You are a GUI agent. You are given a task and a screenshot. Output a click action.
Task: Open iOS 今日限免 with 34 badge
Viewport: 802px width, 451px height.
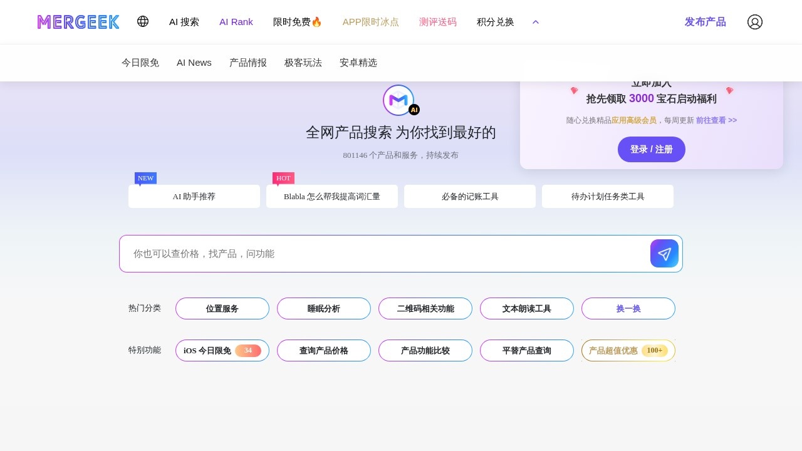point(222,350)
